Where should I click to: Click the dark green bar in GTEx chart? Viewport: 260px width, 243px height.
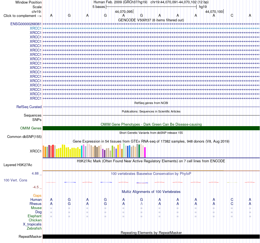[x=139, y=151]
